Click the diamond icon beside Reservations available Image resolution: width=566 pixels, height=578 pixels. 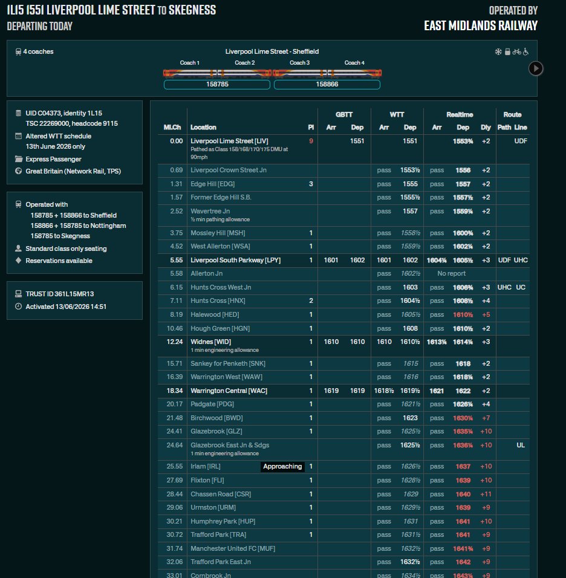[18, 260]
